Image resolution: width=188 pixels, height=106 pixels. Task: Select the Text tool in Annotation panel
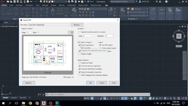[x=53, y=11]
